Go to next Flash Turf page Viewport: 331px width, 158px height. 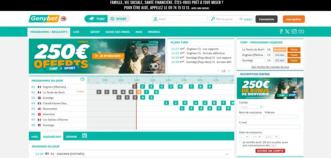click(x=229, y=71)
